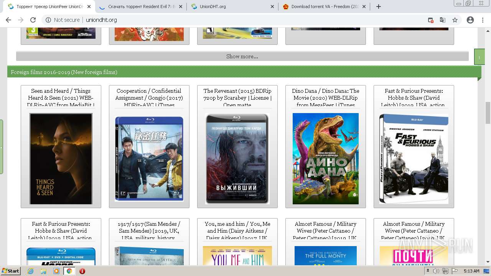The image size is (491, 276).
Task: Click the scrollbar down arrow
Action: (x=488, y=262)
